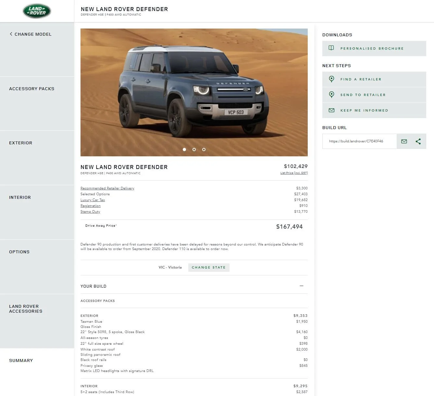Click Matrix LED headlights row

point(194,371)
